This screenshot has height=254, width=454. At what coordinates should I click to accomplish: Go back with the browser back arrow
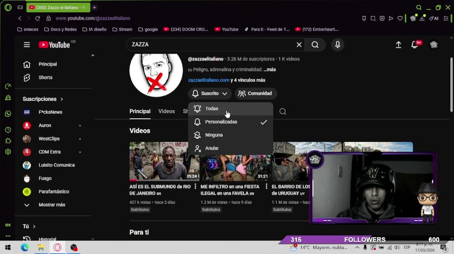point(20,18)
